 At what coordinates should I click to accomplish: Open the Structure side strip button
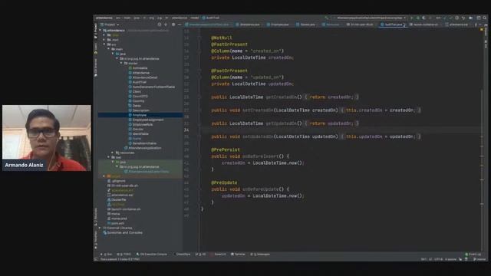tap(95, 216)
